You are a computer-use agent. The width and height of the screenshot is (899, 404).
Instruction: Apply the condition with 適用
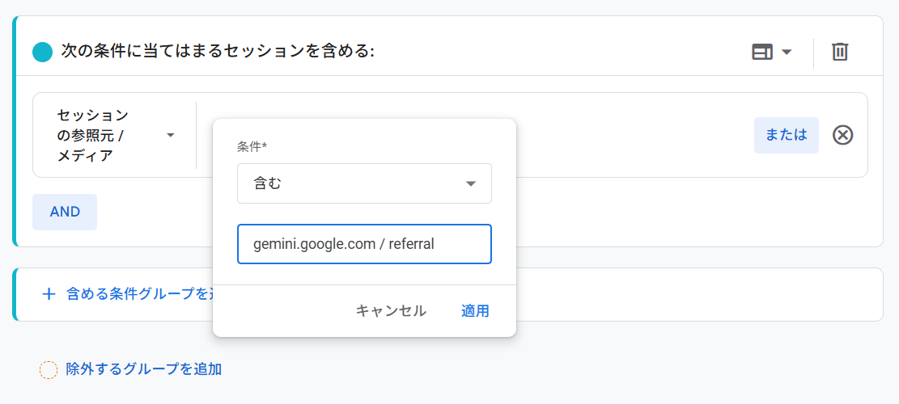(x=475, y=311)
